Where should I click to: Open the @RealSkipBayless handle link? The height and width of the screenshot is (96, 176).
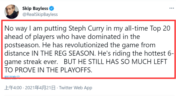(40, 14)
